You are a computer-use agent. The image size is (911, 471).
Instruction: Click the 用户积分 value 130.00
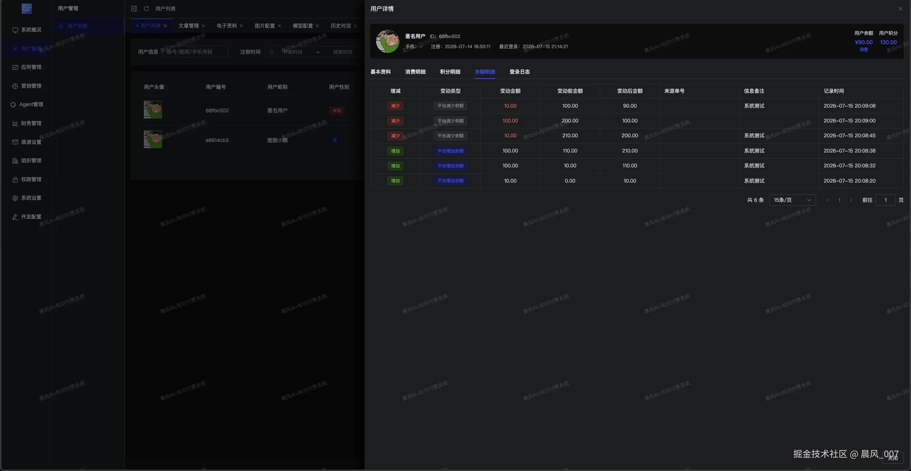tap(889, 42)
